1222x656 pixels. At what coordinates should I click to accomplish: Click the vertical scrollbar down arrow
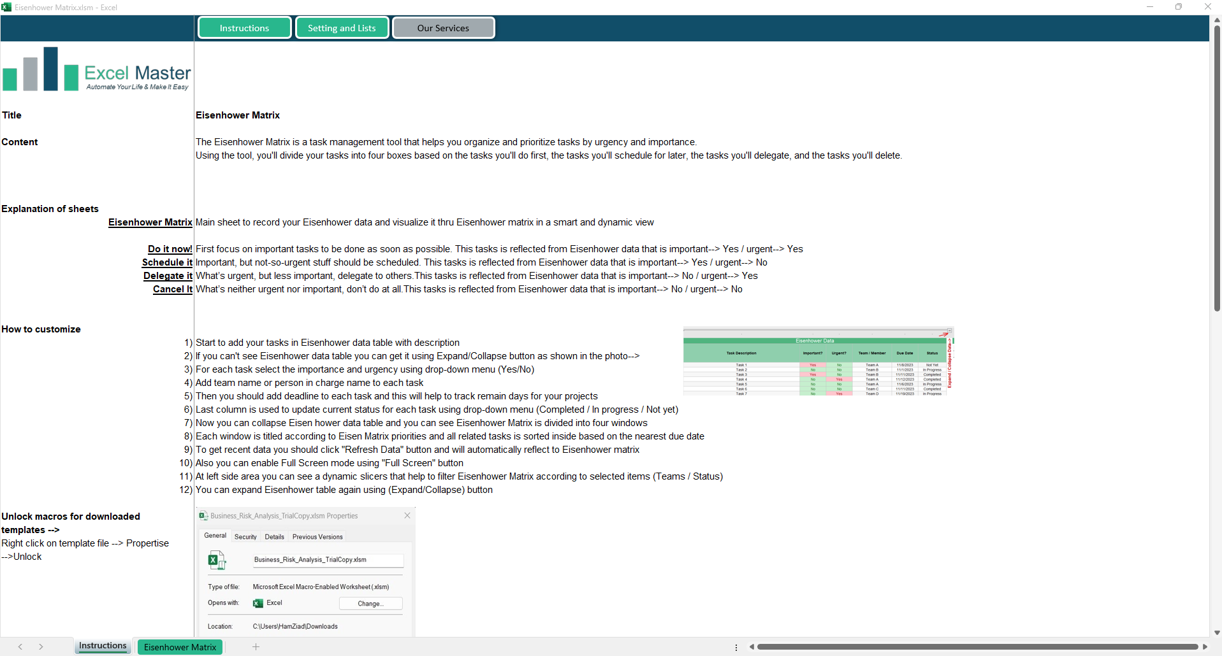(x=1217, y=632)
